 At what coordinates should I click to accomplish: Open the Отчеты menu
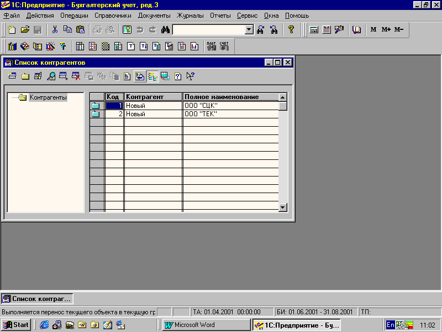tap(220, 15)
